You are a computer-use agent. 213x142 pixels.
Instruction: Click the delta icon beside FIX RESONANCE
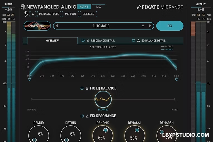(x=87, y=116)
